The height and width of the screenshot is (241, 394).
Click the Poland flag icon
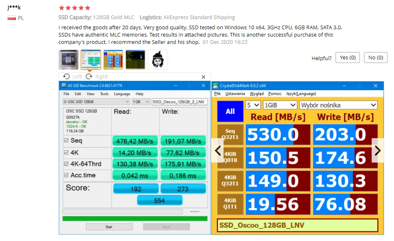pos(11,18)
